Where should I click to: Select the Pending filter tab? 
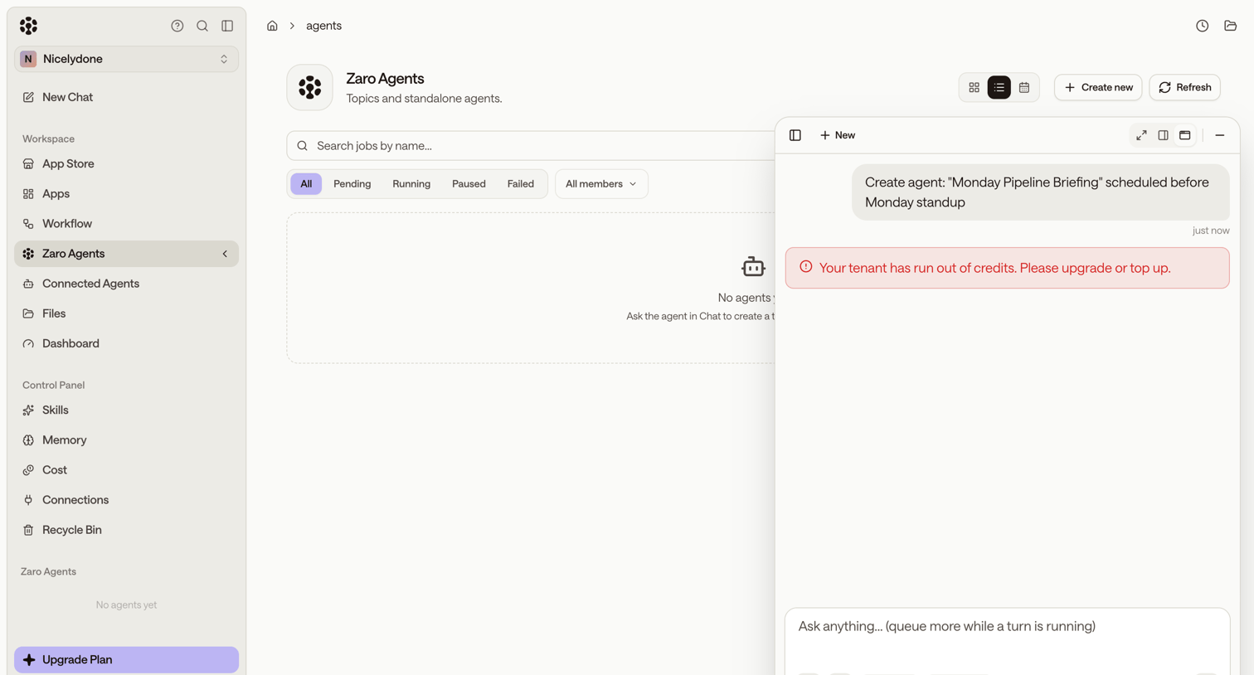click(x=352, y=184)
